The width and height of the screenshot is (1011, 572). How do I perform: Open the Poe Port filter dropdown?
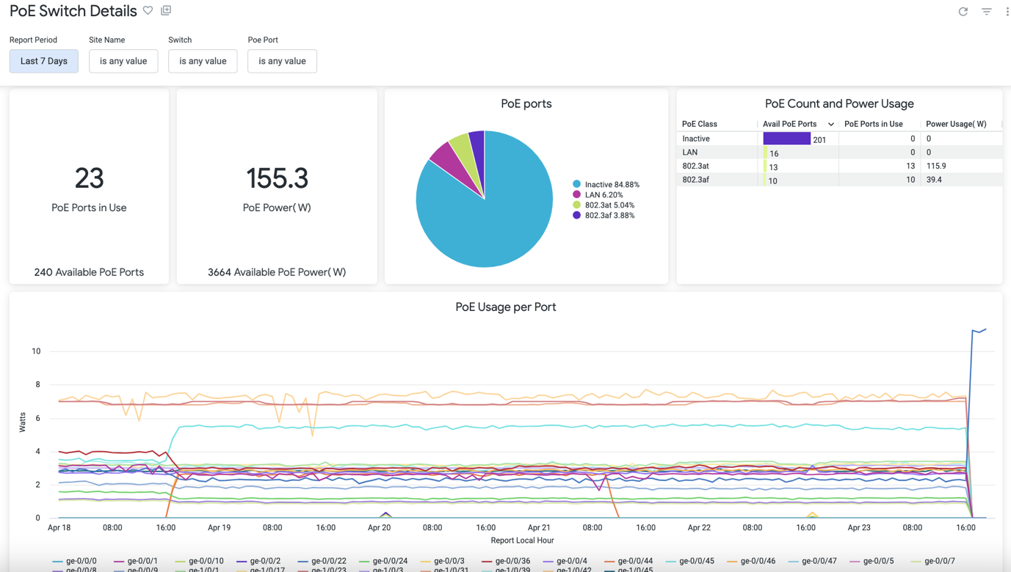coord(282,61)
